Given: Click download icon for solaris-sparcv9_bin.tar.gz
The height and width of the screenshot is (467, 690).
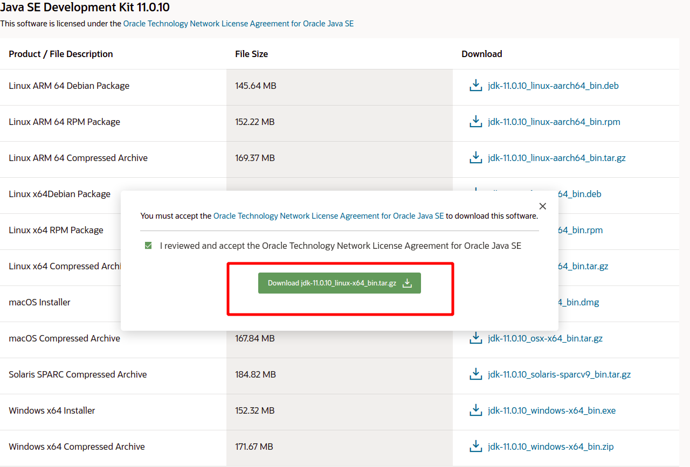Looking at the screenshot, I should pyautogui.click(x=475, y=374).
